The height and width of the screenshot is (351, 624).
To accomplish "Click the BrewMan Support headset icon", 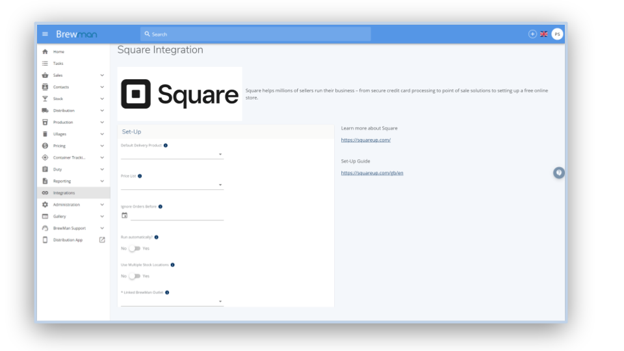I will (x=45, y=228).
